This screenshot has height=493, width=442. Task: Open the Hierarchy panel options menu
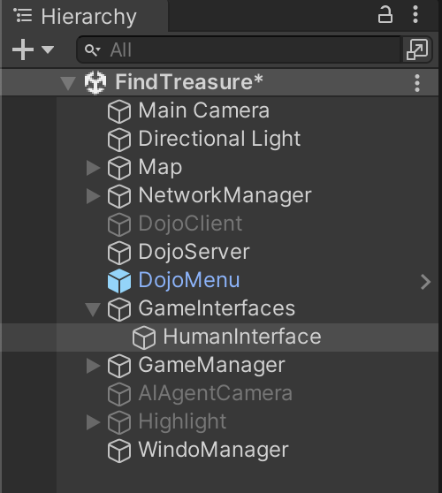point(415,14)
